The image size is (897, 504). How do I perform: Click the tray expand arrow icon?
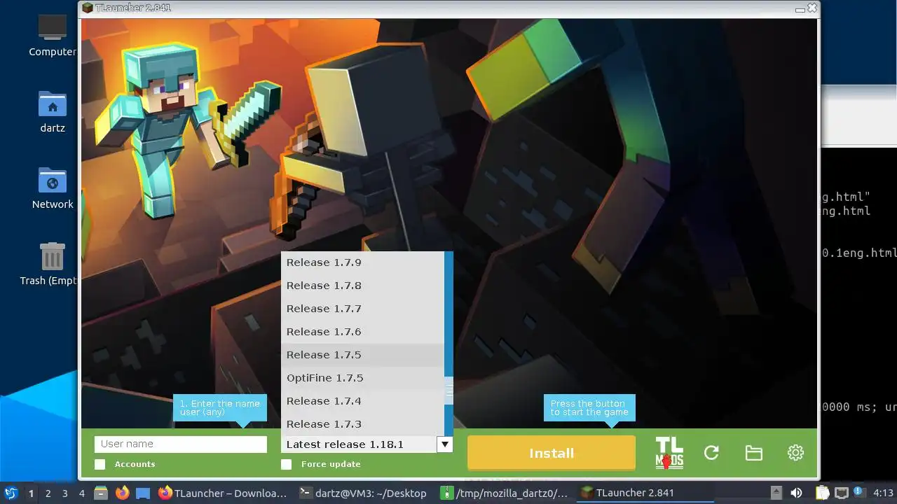tap(776, 493)
